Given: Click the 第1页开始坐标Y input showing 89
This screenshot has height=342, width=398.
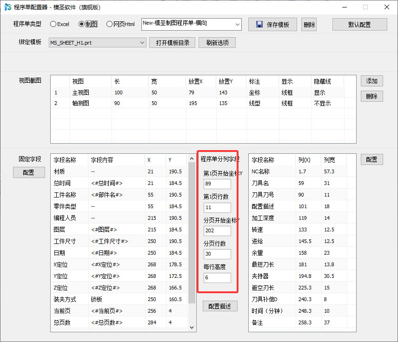Looking at the screenshot, I should click(x=217, y=184).
